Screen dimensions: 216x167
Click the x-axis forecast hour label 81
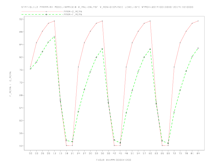tap(192, 153)
